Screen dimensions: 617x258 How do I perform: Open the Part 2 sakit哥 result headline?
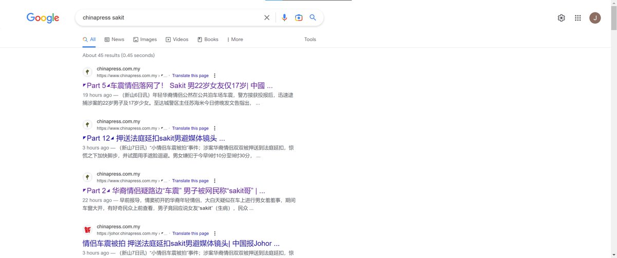[x=174, y=191]
